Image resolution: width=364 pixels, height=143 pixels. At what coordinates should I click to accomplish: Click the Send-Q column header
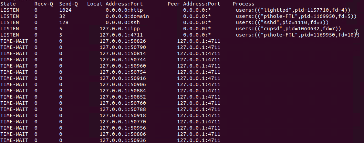pyautogui.click(x=69, y=4)
